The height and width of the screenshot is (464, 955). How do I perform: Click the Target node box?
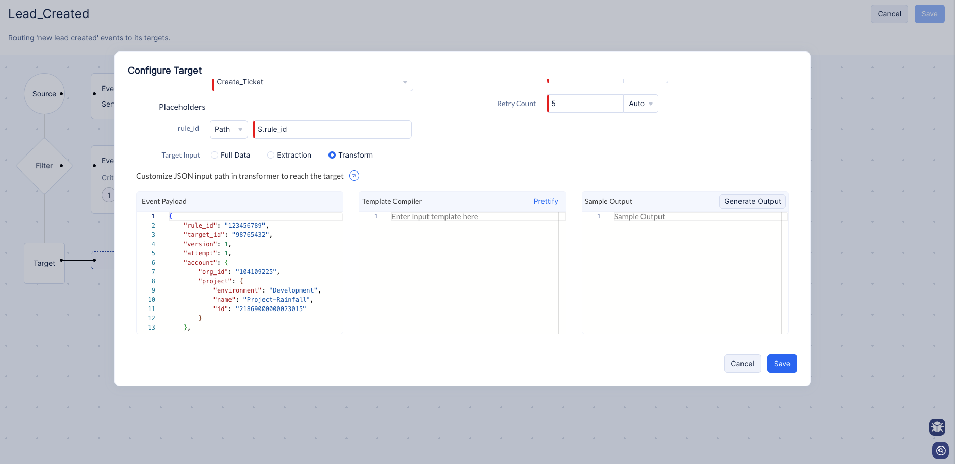pos(44,263)
